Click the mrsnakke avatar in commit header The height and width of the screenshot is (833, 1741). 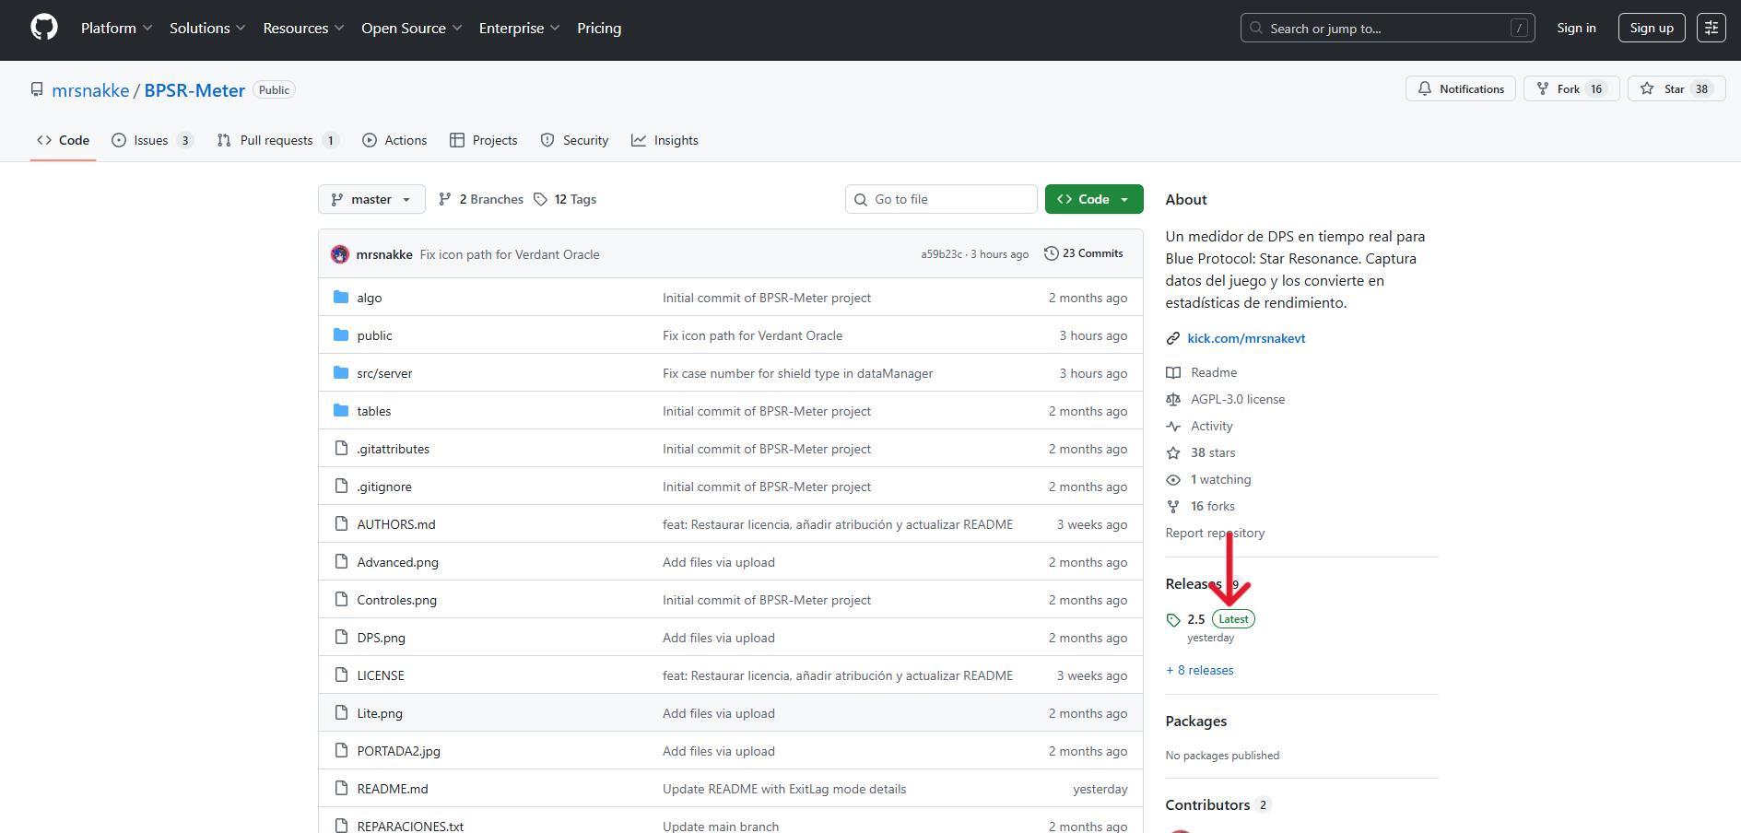340,254
